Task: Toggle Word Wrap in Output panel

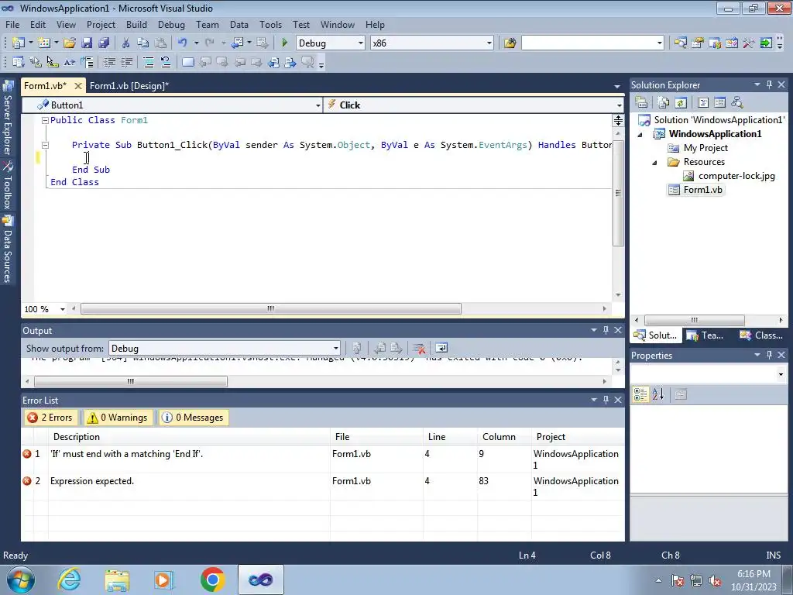Action: coord(441,348)
